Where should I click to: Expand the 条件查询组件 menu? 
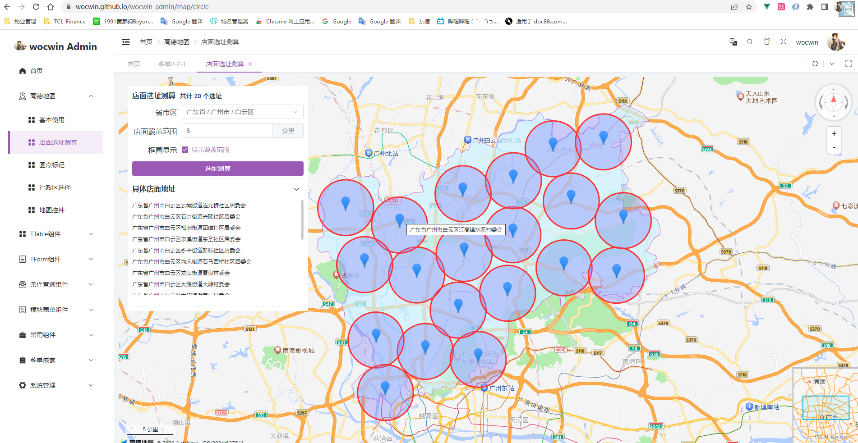click(56, 284)
